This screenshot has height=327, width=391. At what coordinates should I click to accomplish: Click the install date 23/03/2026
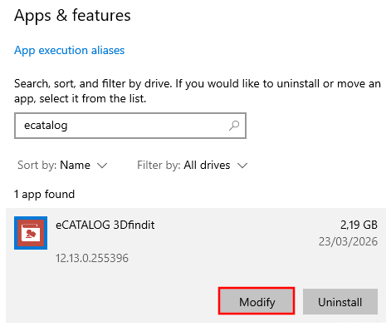tap(348, 241)
